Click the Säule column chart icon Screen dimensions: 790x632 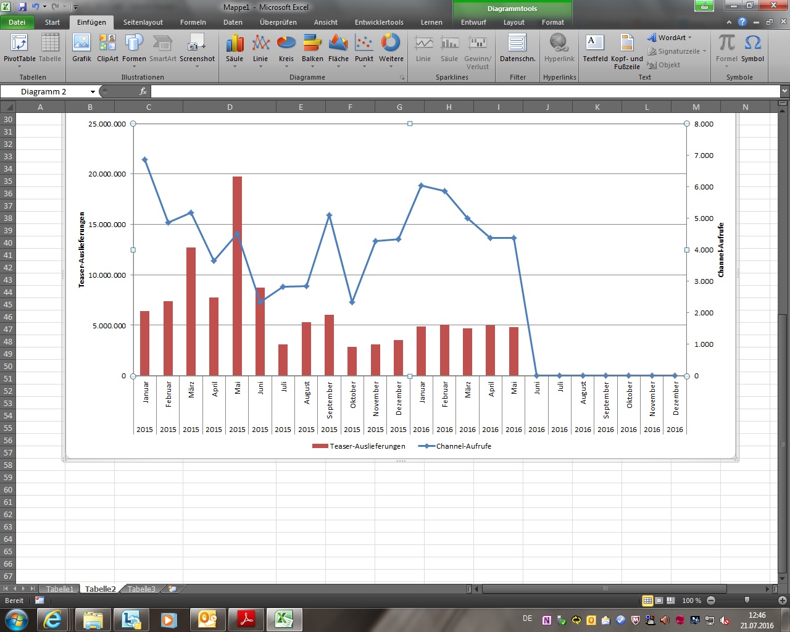click(235, 48)
